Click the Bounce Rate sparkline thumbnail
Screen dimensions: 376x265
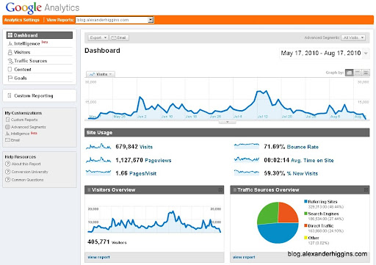coord(247,146)
